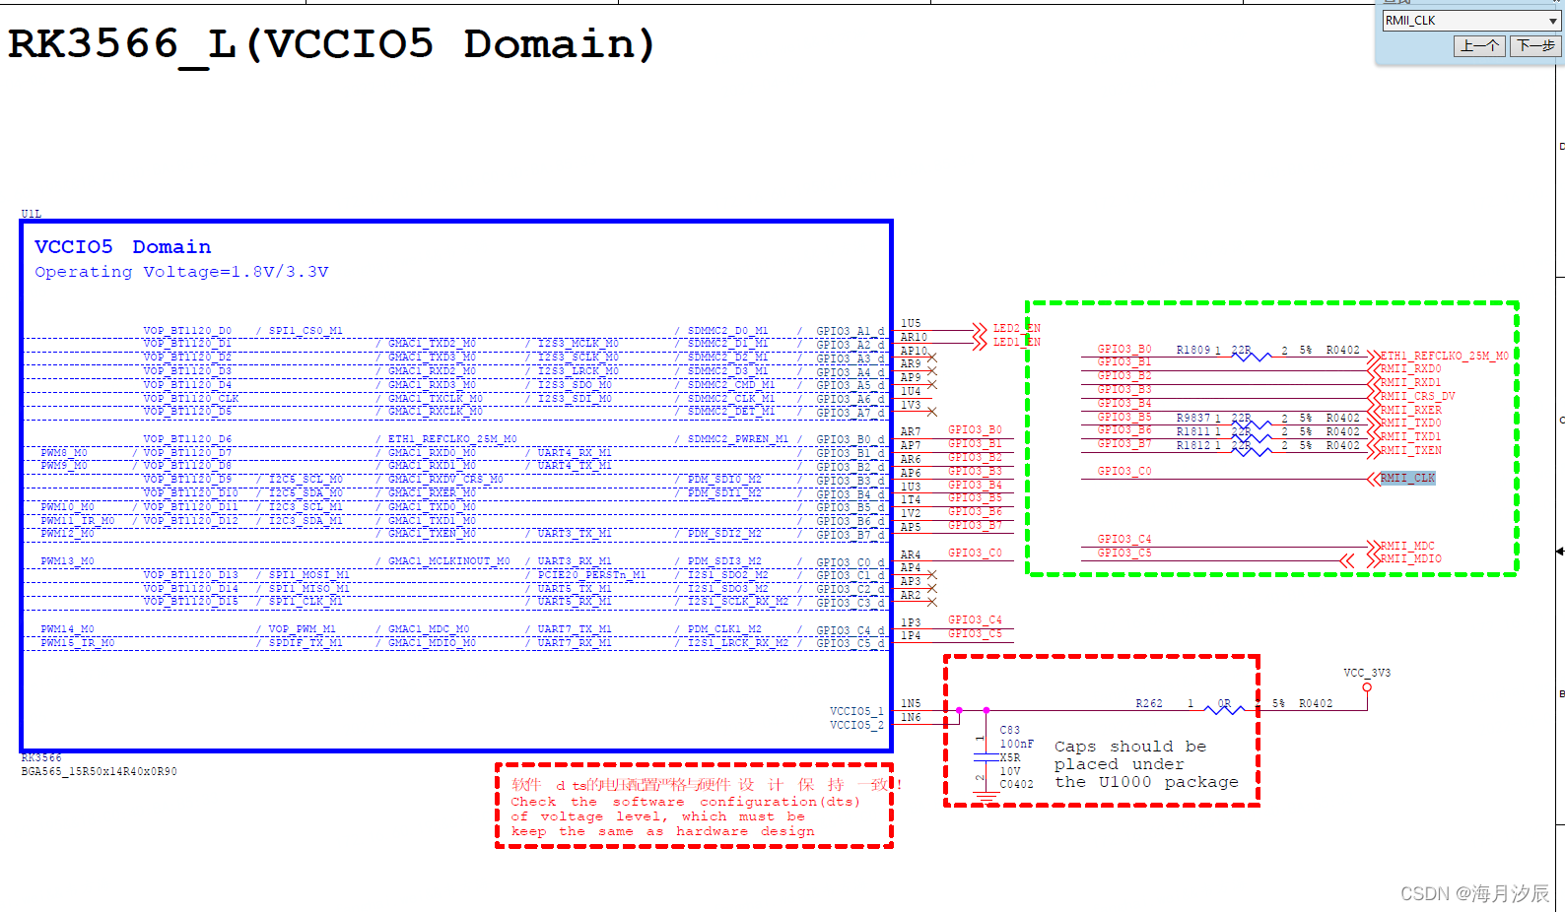Click the Caps should be placed note
The width and height of the screenshot is (1565, 912).
(x=1146, y=764)
